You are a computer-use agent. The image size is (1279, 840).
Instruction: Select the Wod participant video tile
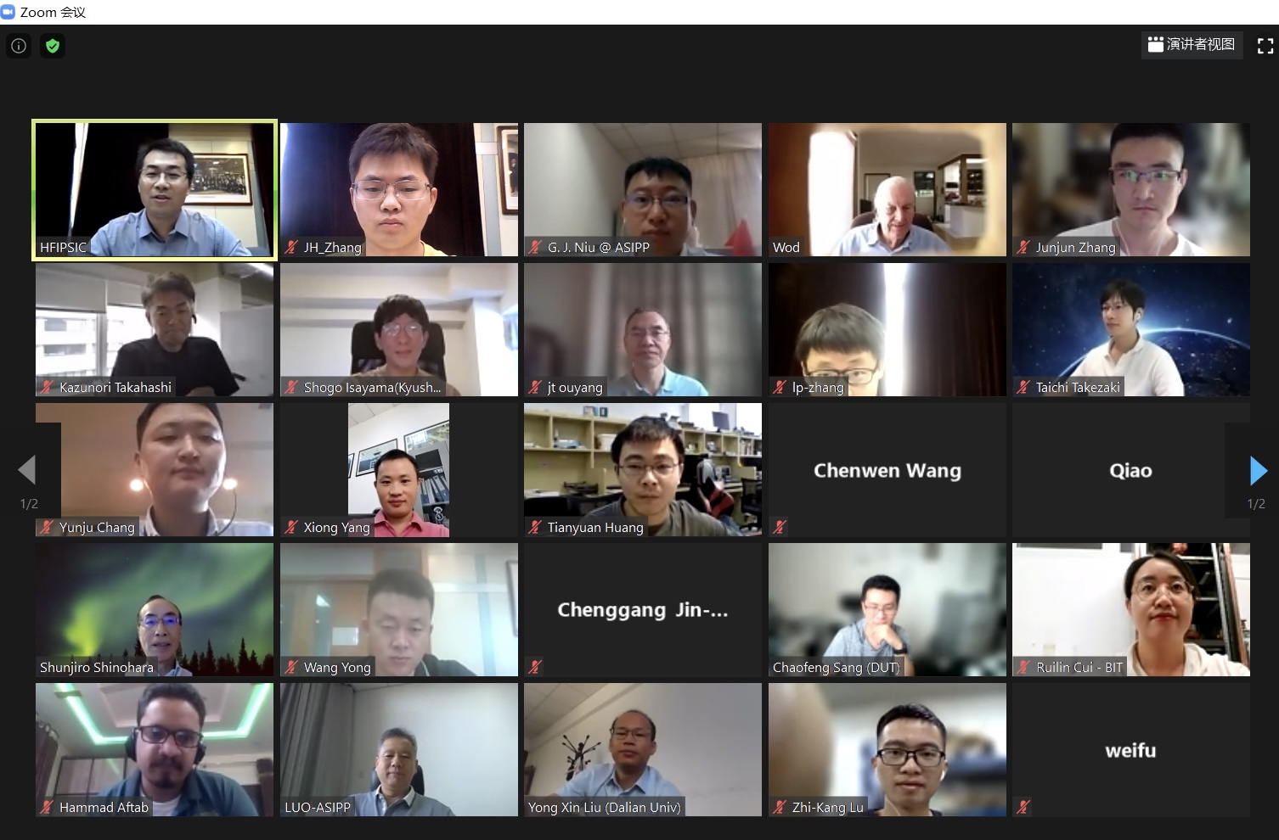[x=887, y=189]
